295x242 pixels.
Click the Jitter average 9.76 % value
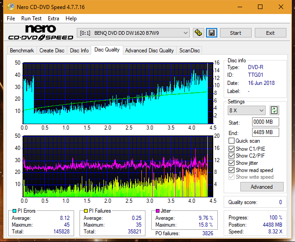pyautogui.click(x=206, y=218)
